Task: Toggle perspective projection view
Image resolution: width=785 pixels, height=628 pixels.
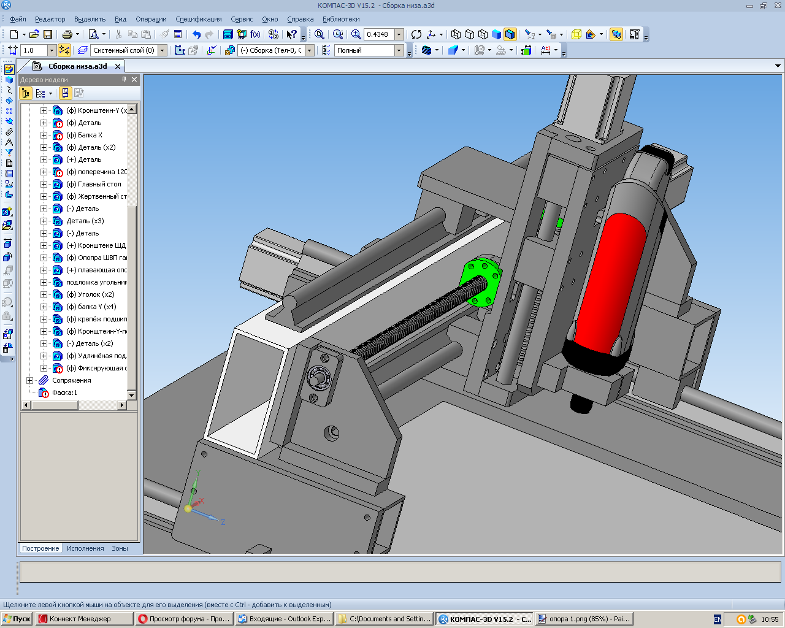Action: click(x=576, y=34)
